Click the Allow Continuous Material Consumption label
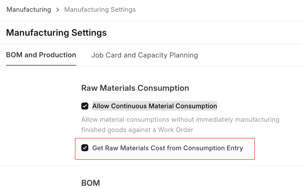302x189 pixels. [x=155, y=106]
